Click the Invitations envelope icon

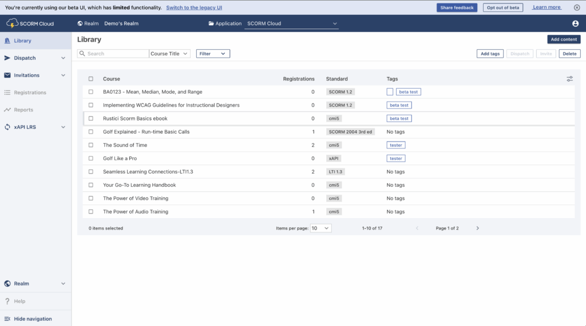[x=7, y=75]
